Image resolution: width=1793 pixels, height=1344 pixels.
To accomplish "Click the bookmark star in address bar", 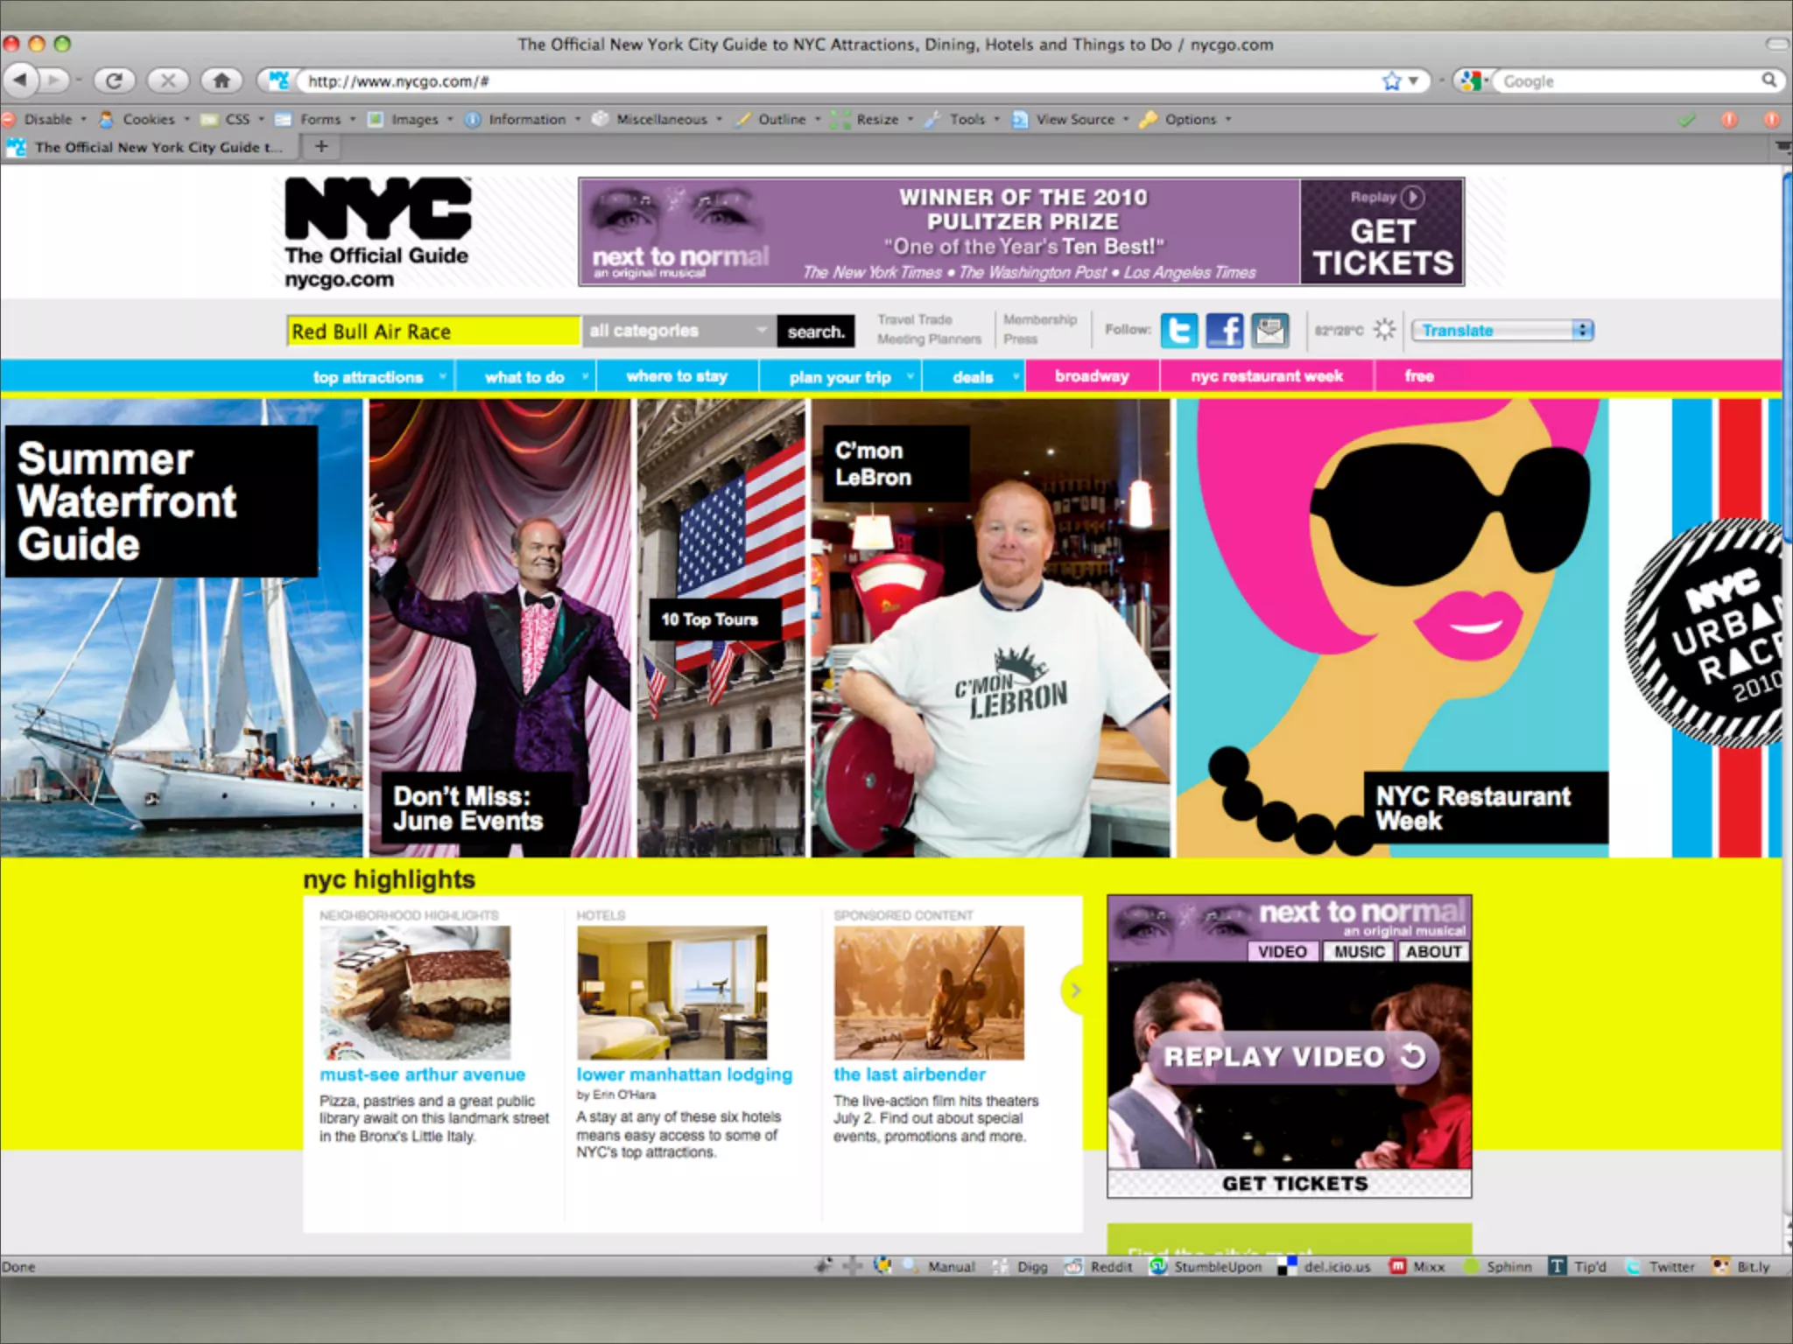I will [x=1391, y=81].
